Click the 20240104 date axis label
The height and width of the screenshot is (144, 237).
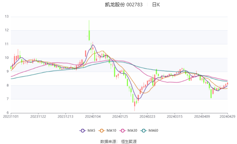pyautogui.click(x=93, y=117)
